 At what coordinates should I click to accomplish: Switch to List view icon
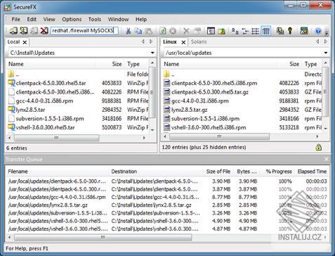tap(255, 31)
